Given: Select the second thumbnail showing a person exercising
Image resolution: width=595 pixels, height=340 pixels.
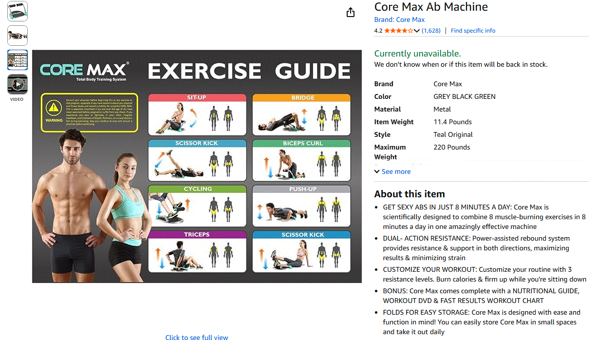Looking at the screenshot, I should click(18, 36).
